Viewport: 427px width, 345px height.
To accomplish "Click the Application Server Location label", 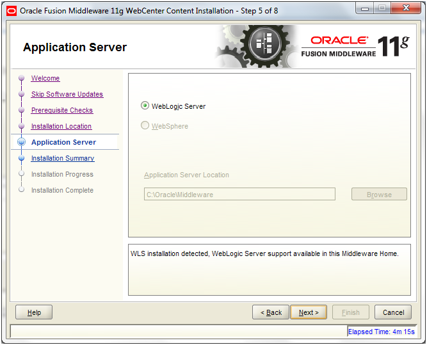I will (x=186, y=175).
